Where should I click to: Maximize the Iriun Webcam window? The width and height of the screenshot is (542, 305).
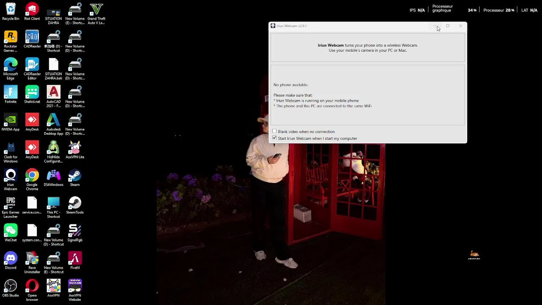(448, 26)
